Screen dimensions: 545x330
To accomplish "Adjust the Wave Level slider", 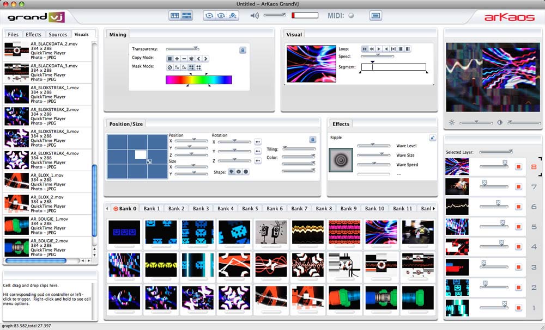I will [x=374, y=146].
